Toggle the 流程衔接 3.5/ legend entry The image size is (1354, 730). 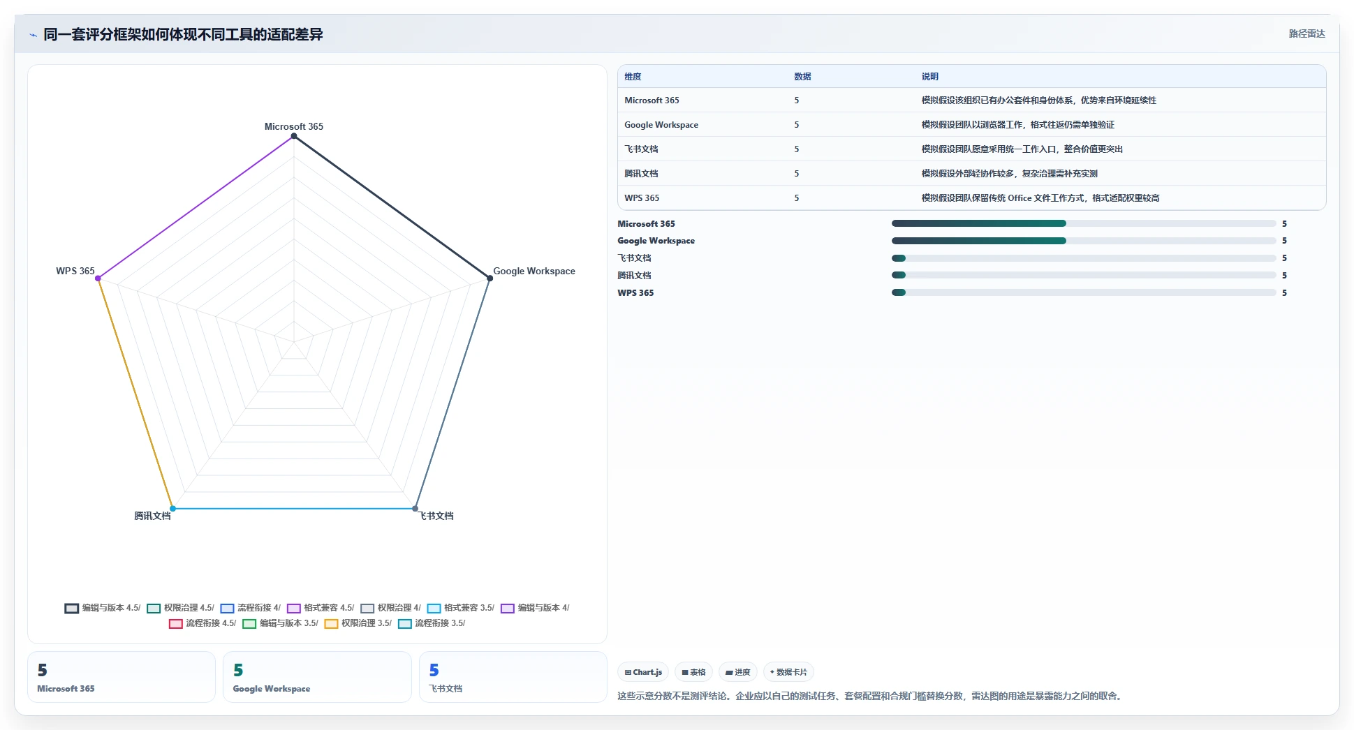click(432, 623)
